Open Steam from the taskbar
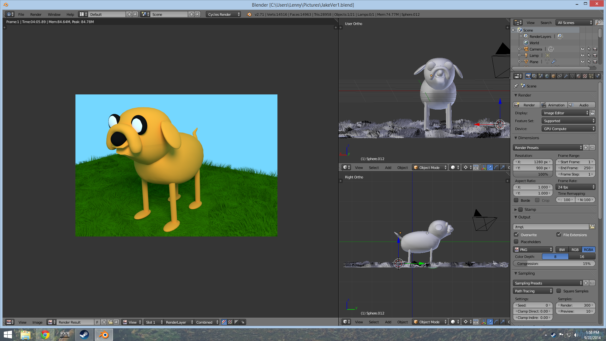The height and width of the screenshot is (341, 606). [84, 334]
